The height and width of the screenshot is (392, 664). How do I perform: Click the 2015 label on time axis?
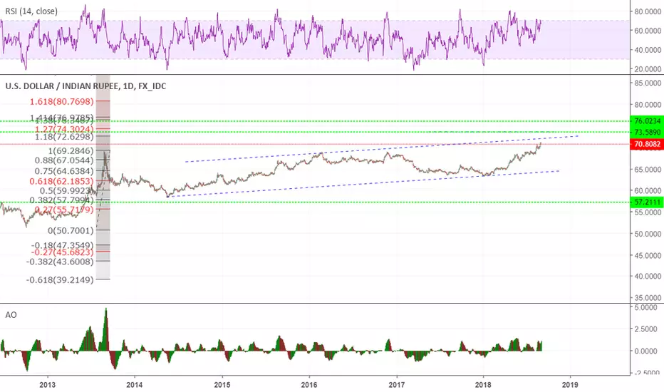[x=222, y=385]
